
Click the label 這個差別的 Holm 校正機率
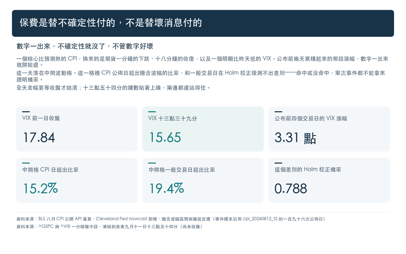[x=308, y=169]
